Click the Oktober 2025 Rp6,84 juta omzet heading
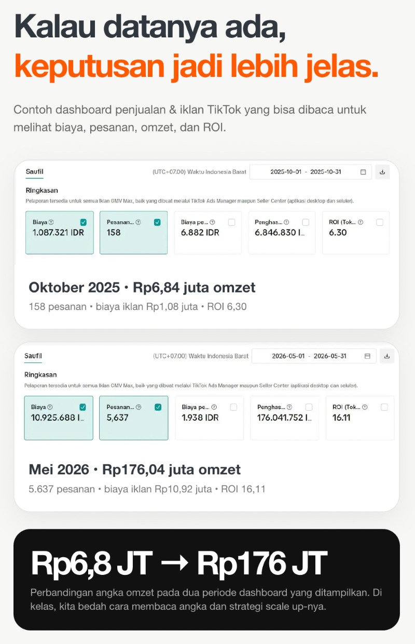The width and height of the screenshot is (415, 644). pyautogui.click(x=142, y=287)
